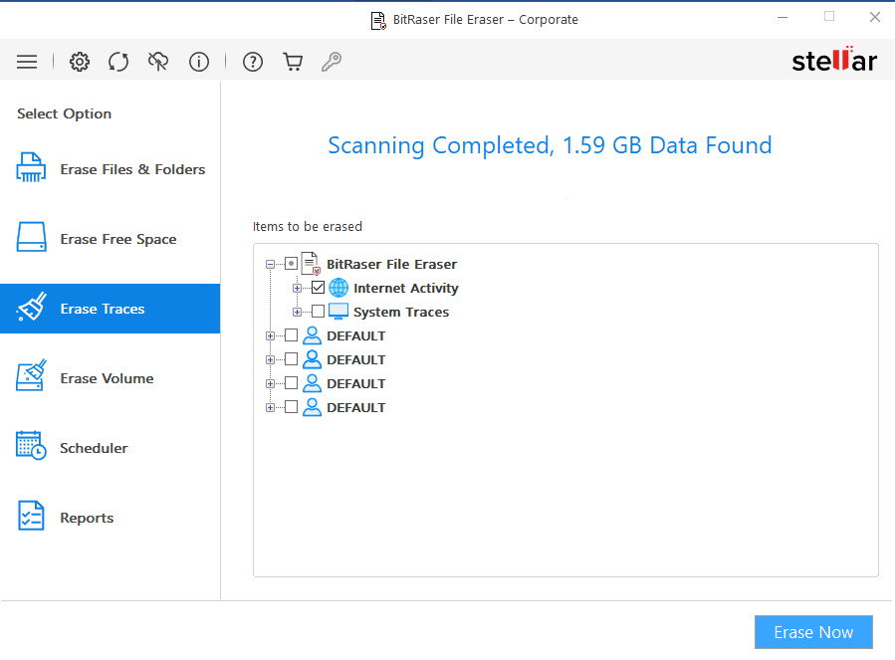The image size is (895, 660).
Task: Select Erase Traces option
Action: coord(111,309)
